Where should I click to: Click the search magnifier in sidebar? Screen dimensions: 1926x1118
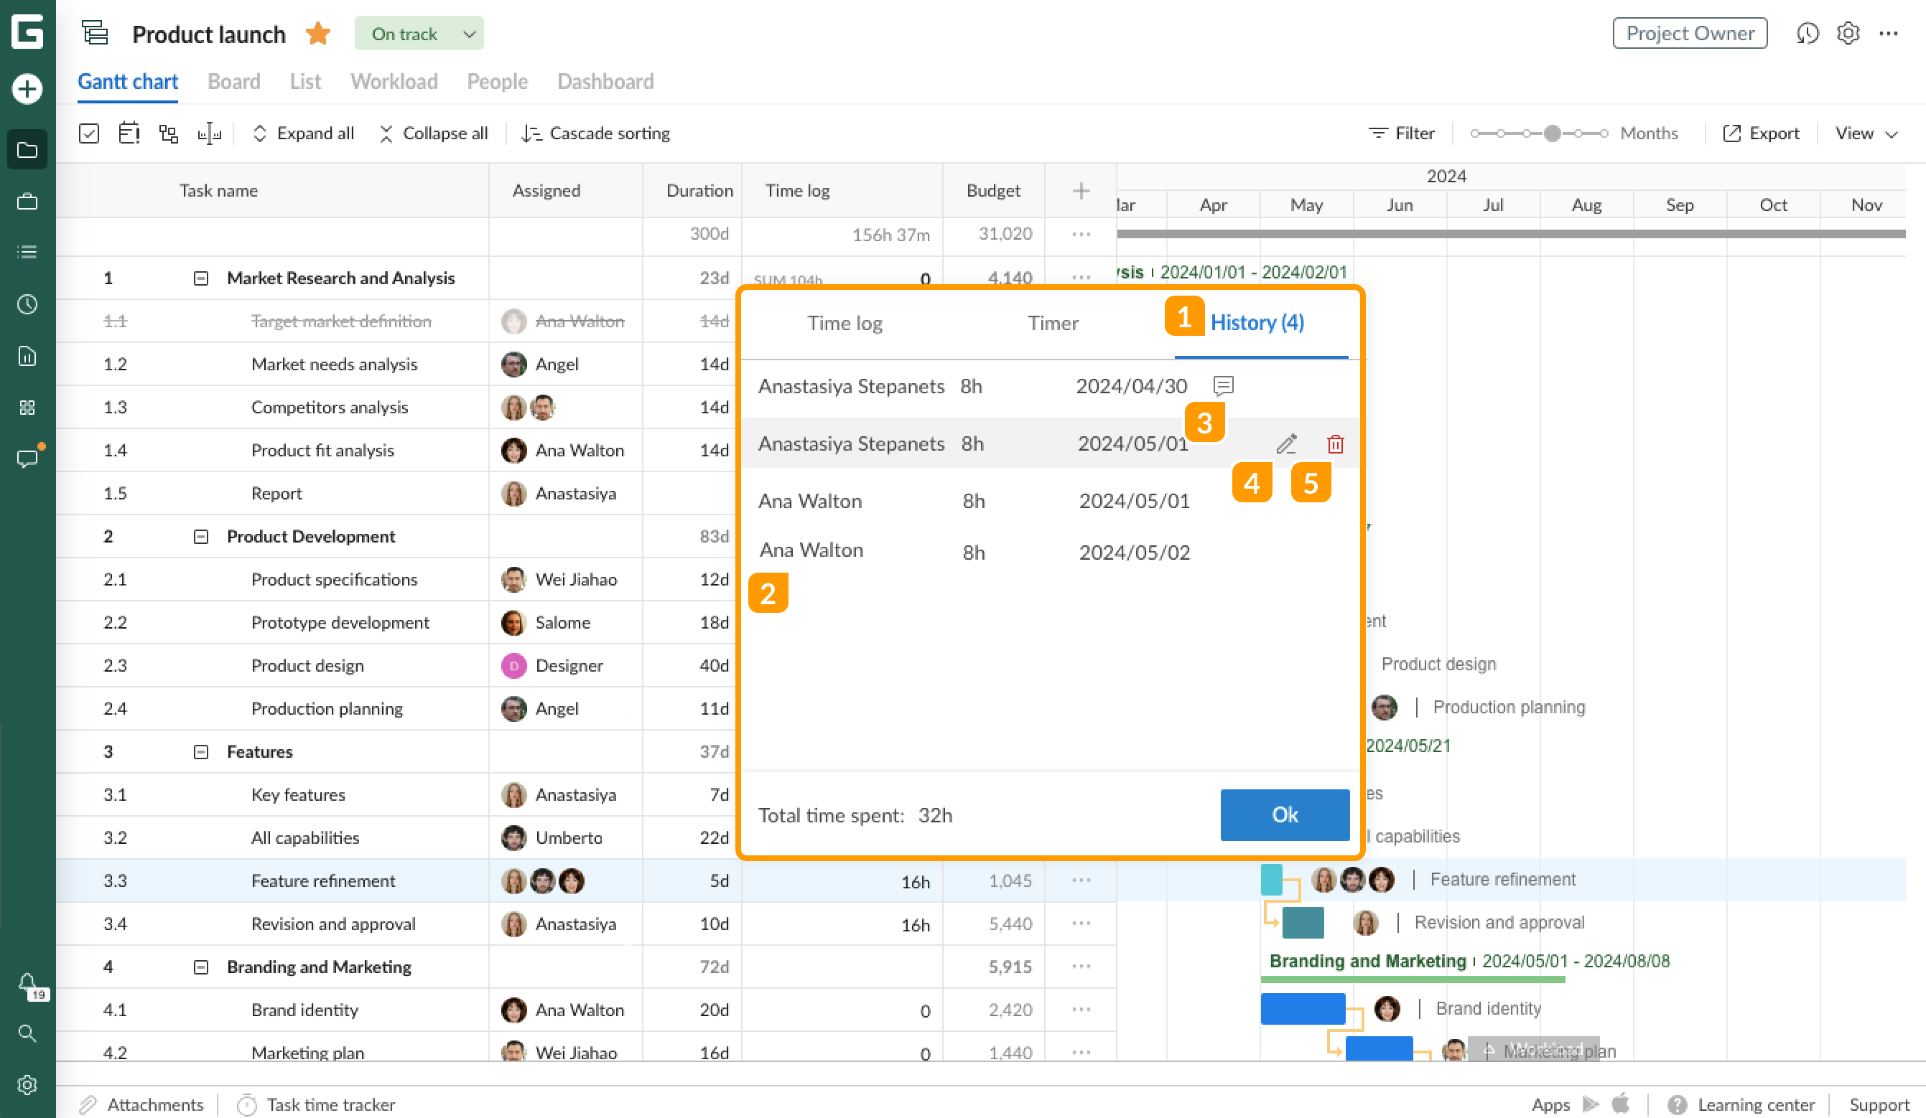pyautogui.click(x=27, y=1034)
